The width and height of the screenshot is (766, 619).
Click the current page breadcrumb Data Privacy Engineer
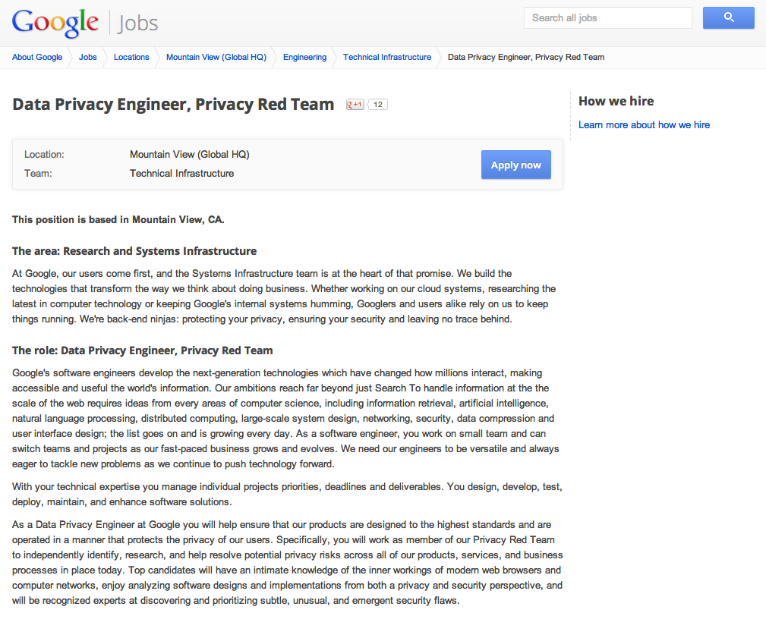526,57
